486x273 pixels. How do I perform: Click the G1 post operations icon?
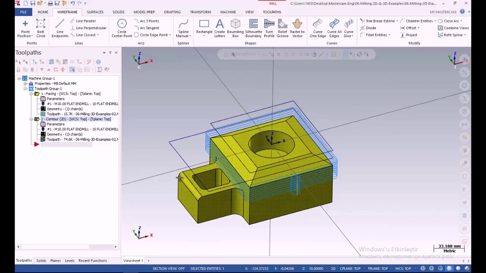pos(72,62)
